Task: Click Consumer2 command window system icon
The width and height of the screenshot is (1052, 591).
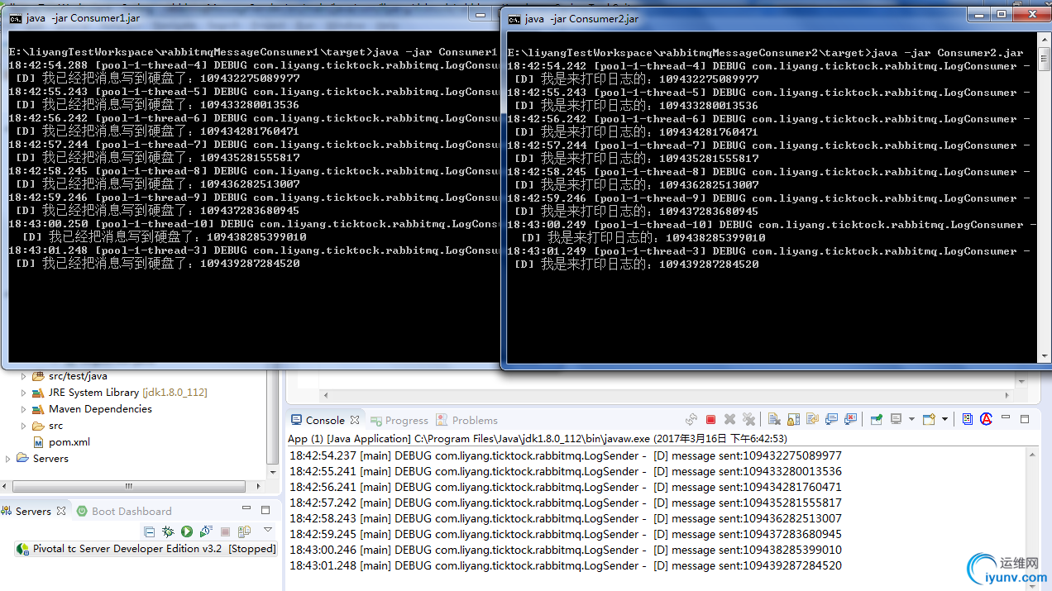Action: pyautogui.click(x=514, y=18)
